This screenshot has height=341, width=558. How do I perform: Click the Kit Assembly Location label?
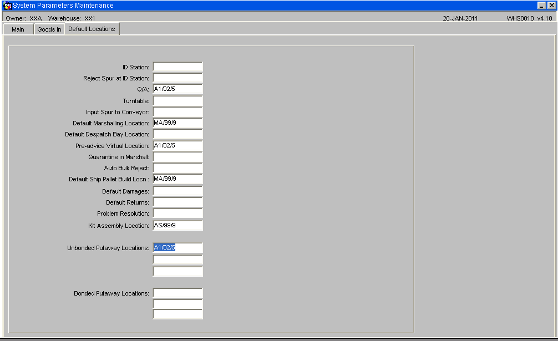(x=119, y=226)
